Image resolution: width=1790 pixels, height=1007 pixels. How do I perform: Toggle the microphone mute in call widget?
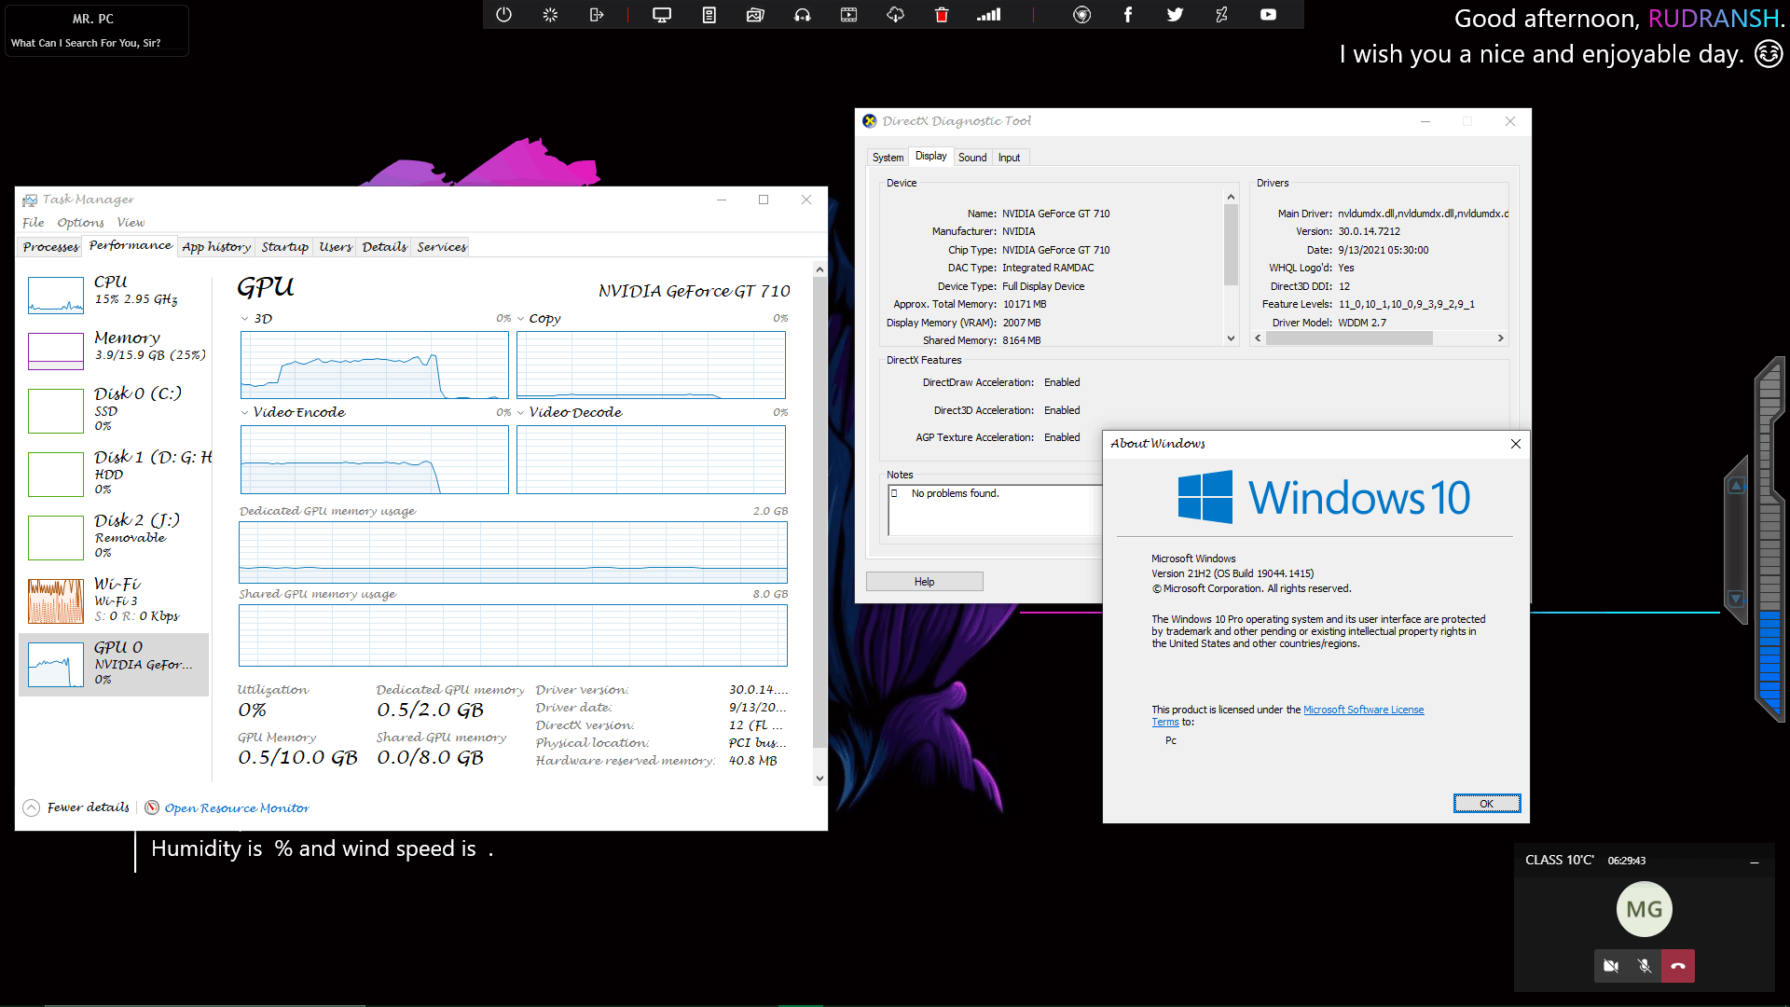pyautogui.click(x=1645, y=966)
